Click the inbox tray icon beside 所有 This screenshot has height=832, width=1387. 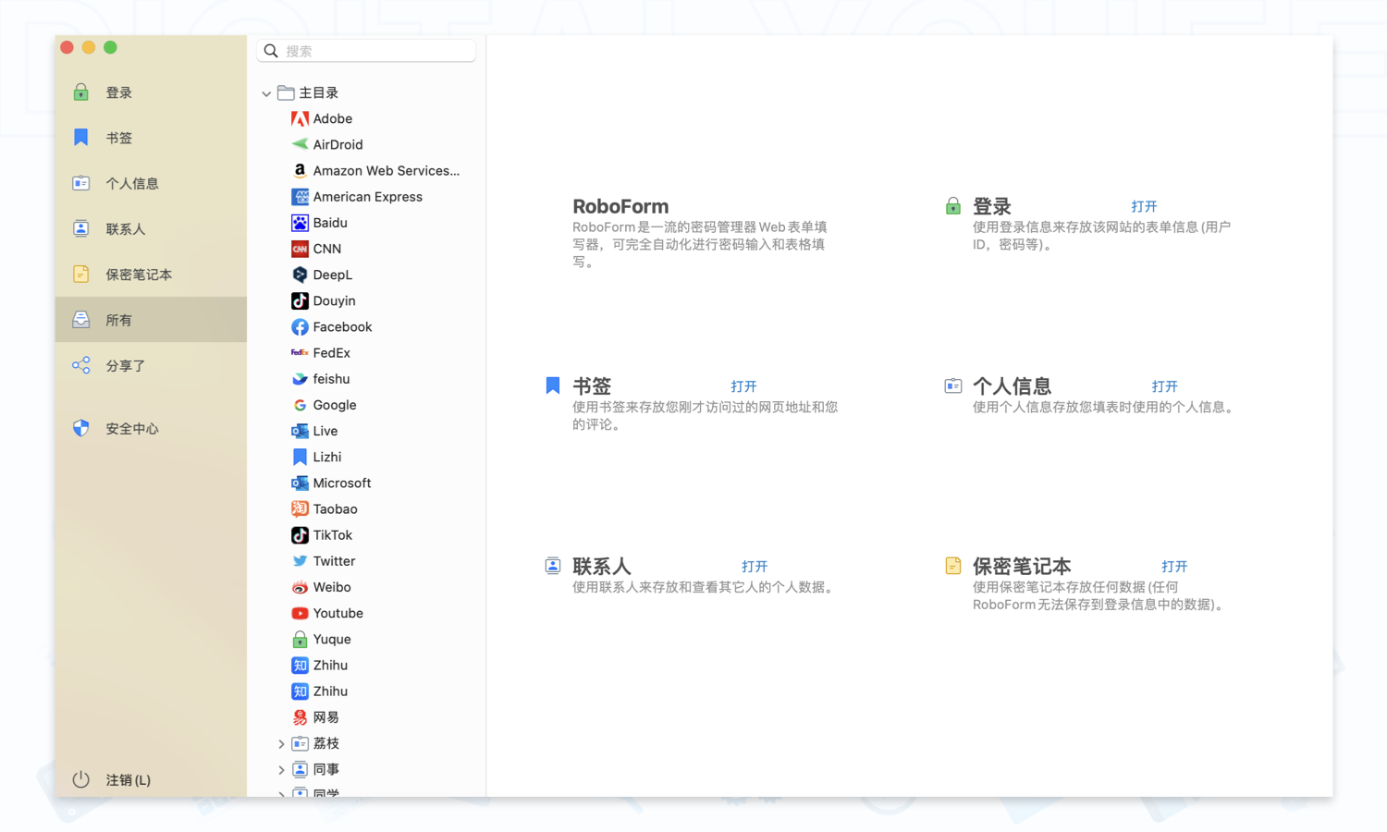point(81,320)
